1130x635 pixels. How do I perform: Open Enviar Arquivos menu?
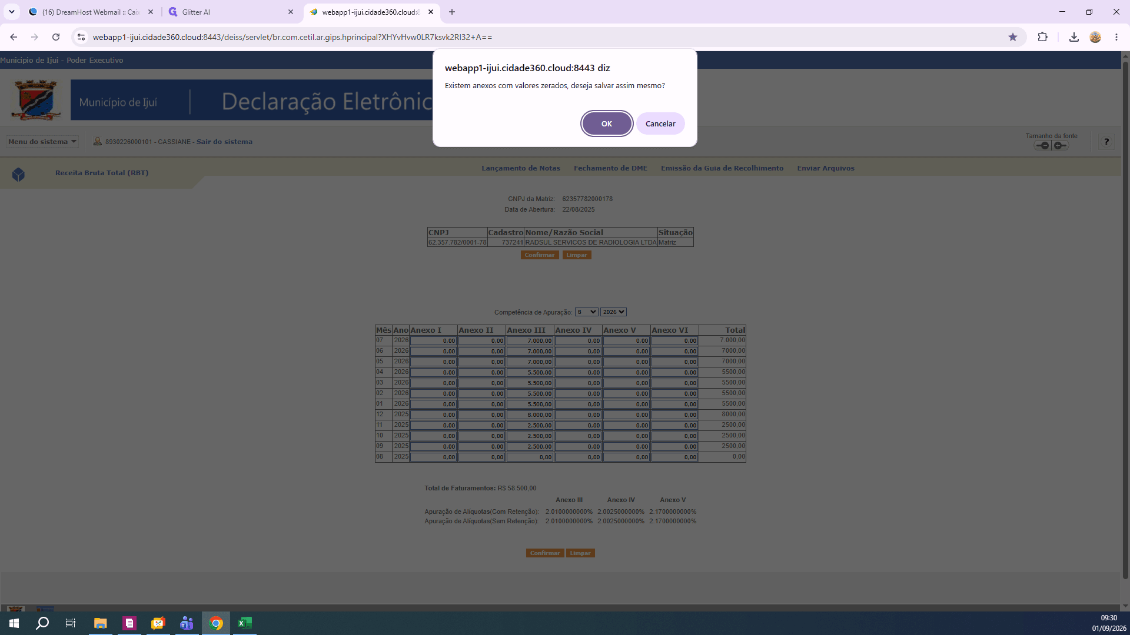826,168
